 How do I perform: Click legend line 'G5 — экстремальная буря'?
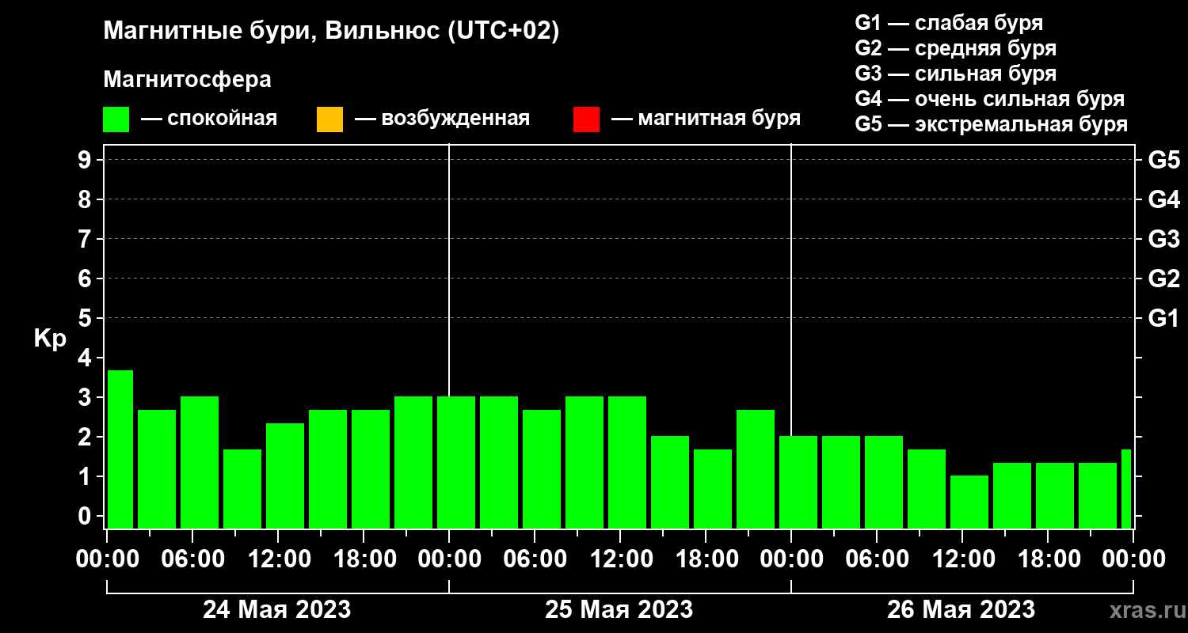(991, 124)
